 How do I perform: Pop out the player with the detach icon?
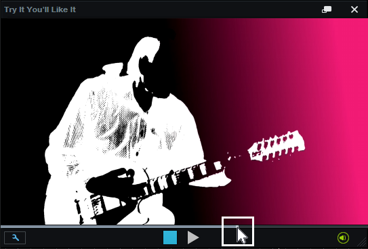pyautogui.click(x=327, y=9)
